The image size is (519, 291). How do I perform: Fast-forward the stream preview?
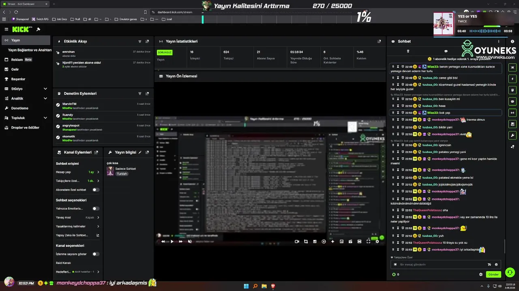pyautogui.click(x=181, y=241)
